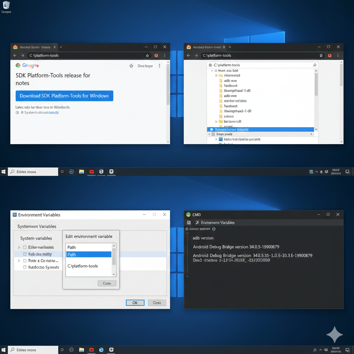Click the cobois file icon

[221, 116]
